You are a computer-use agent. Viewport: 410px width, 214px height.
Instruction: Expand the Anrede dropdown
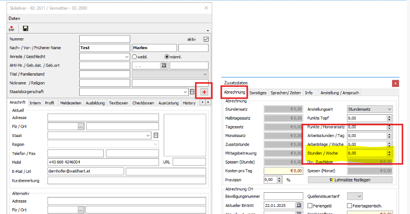pos(126,57)
